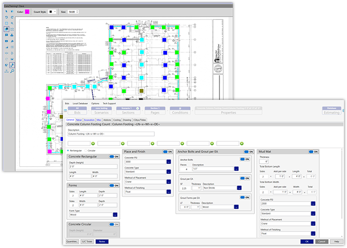Select the map pin count tool
The height and width of the screenshot is (248, 347).
(x=13, y=65)
